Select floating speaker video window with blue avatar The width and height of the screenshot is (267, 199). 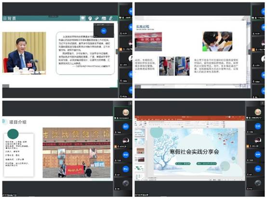[x=104, y=31]
